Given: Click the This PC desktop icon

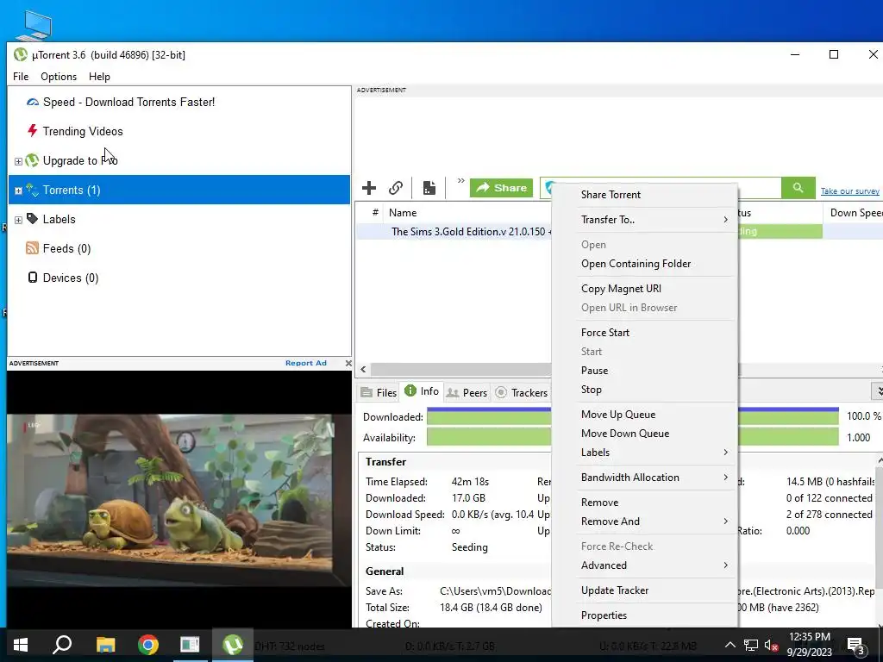Looking at the screenshot, I should click(x=34, y=25).
